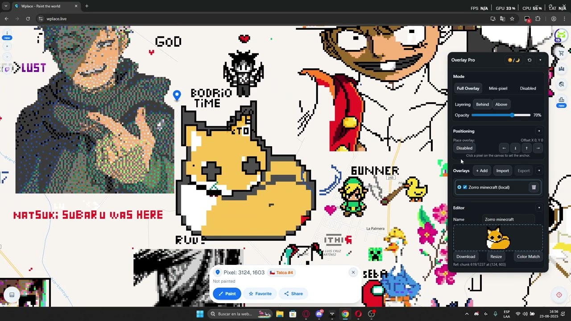Open Discord from the taskbar
571x321 pixels.
(x=319, y=314)
